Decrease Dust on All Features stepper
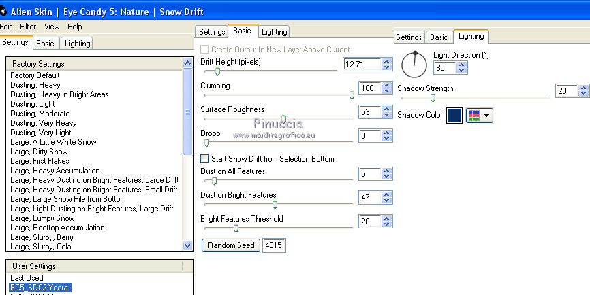 click(386, 177)
